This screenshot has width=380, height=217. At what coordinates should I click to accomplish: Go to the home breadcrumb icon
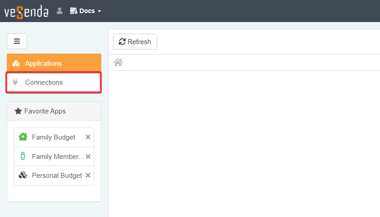[x=118, y=63]
